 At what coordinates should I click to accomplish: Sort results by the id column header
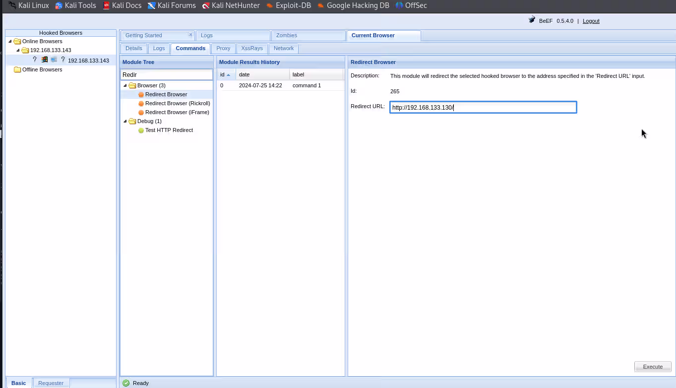223,74
